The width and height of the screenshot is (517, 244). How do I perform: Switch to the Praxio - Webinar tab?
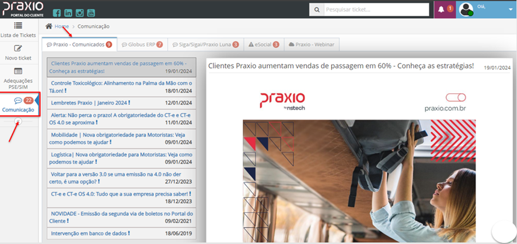click(311, 44)
